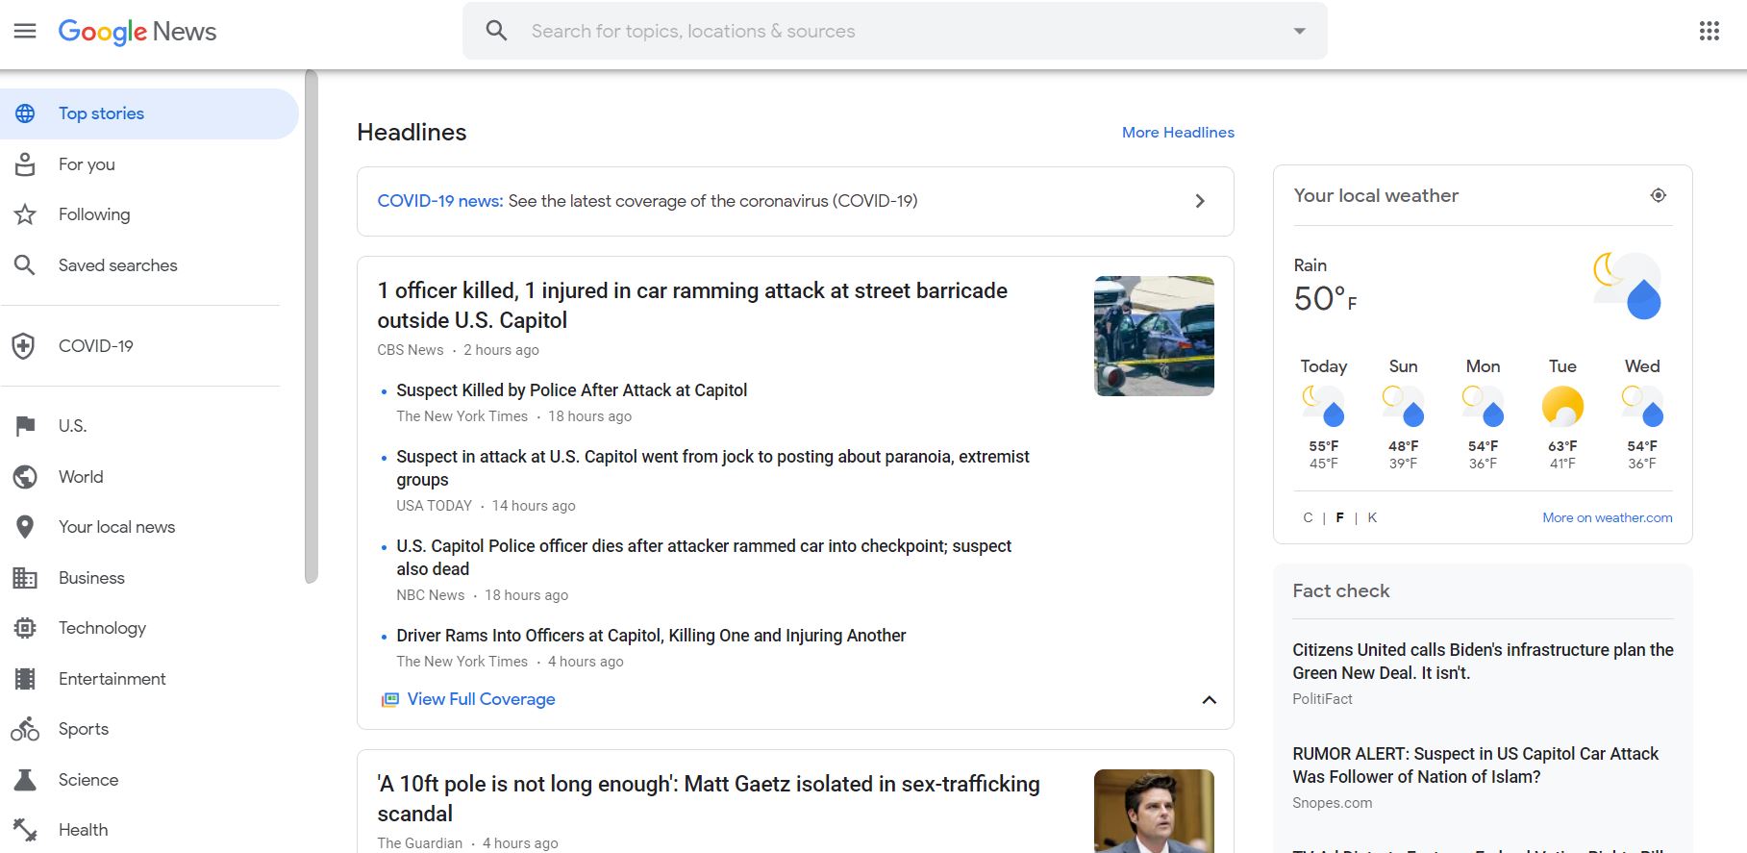Click the View Full Coverage icon
This screenshot has height=853, width=1747.
click(389, 699)
